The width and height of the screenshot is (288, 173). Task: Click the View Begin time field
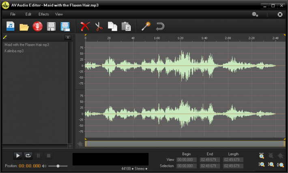coord(187,160)
